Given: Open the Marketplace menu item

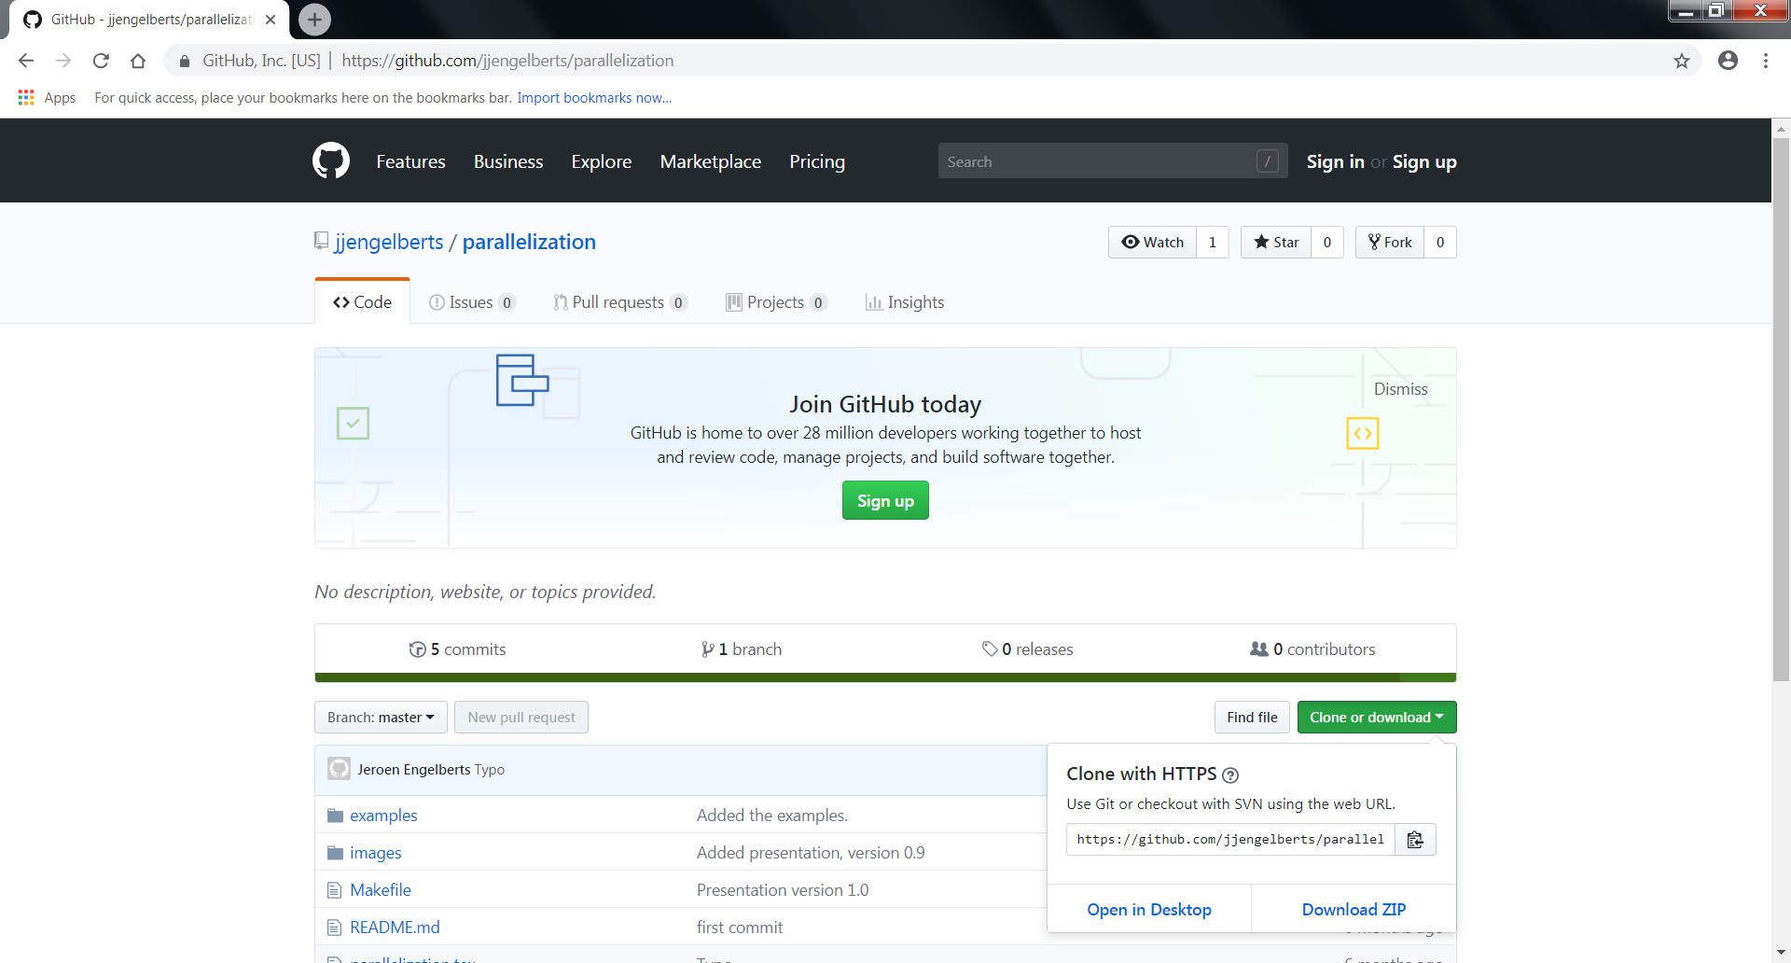Looking at the screenshot, I should 710,161.
